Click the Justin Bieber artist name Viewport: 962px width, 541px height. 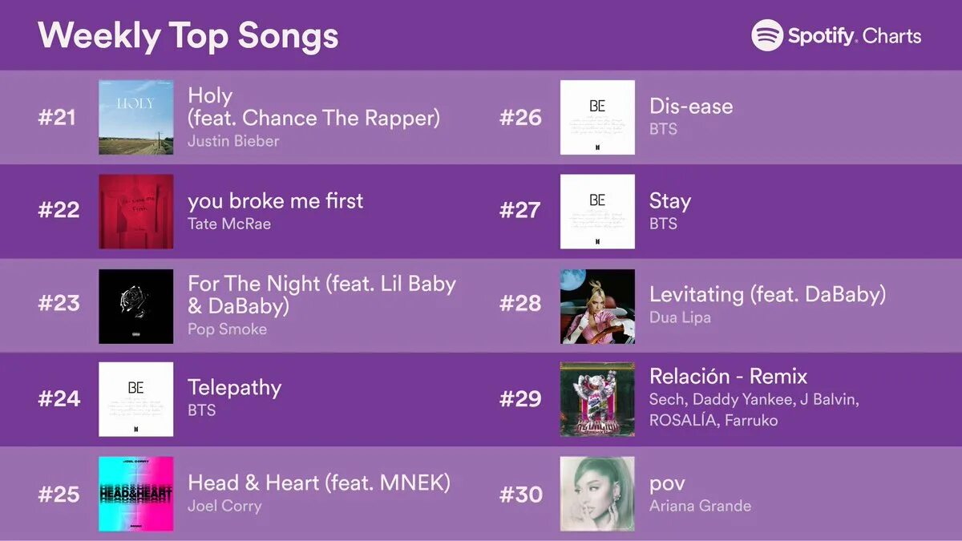point(233,141)
